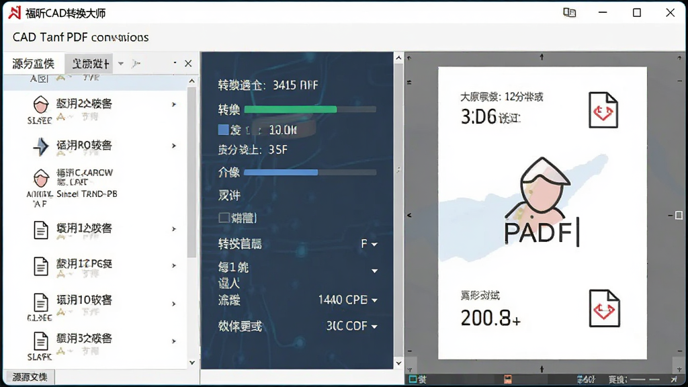Click the document icon above the G1.SEC label
The image size is (688, 387).
(x=41, y=303)
